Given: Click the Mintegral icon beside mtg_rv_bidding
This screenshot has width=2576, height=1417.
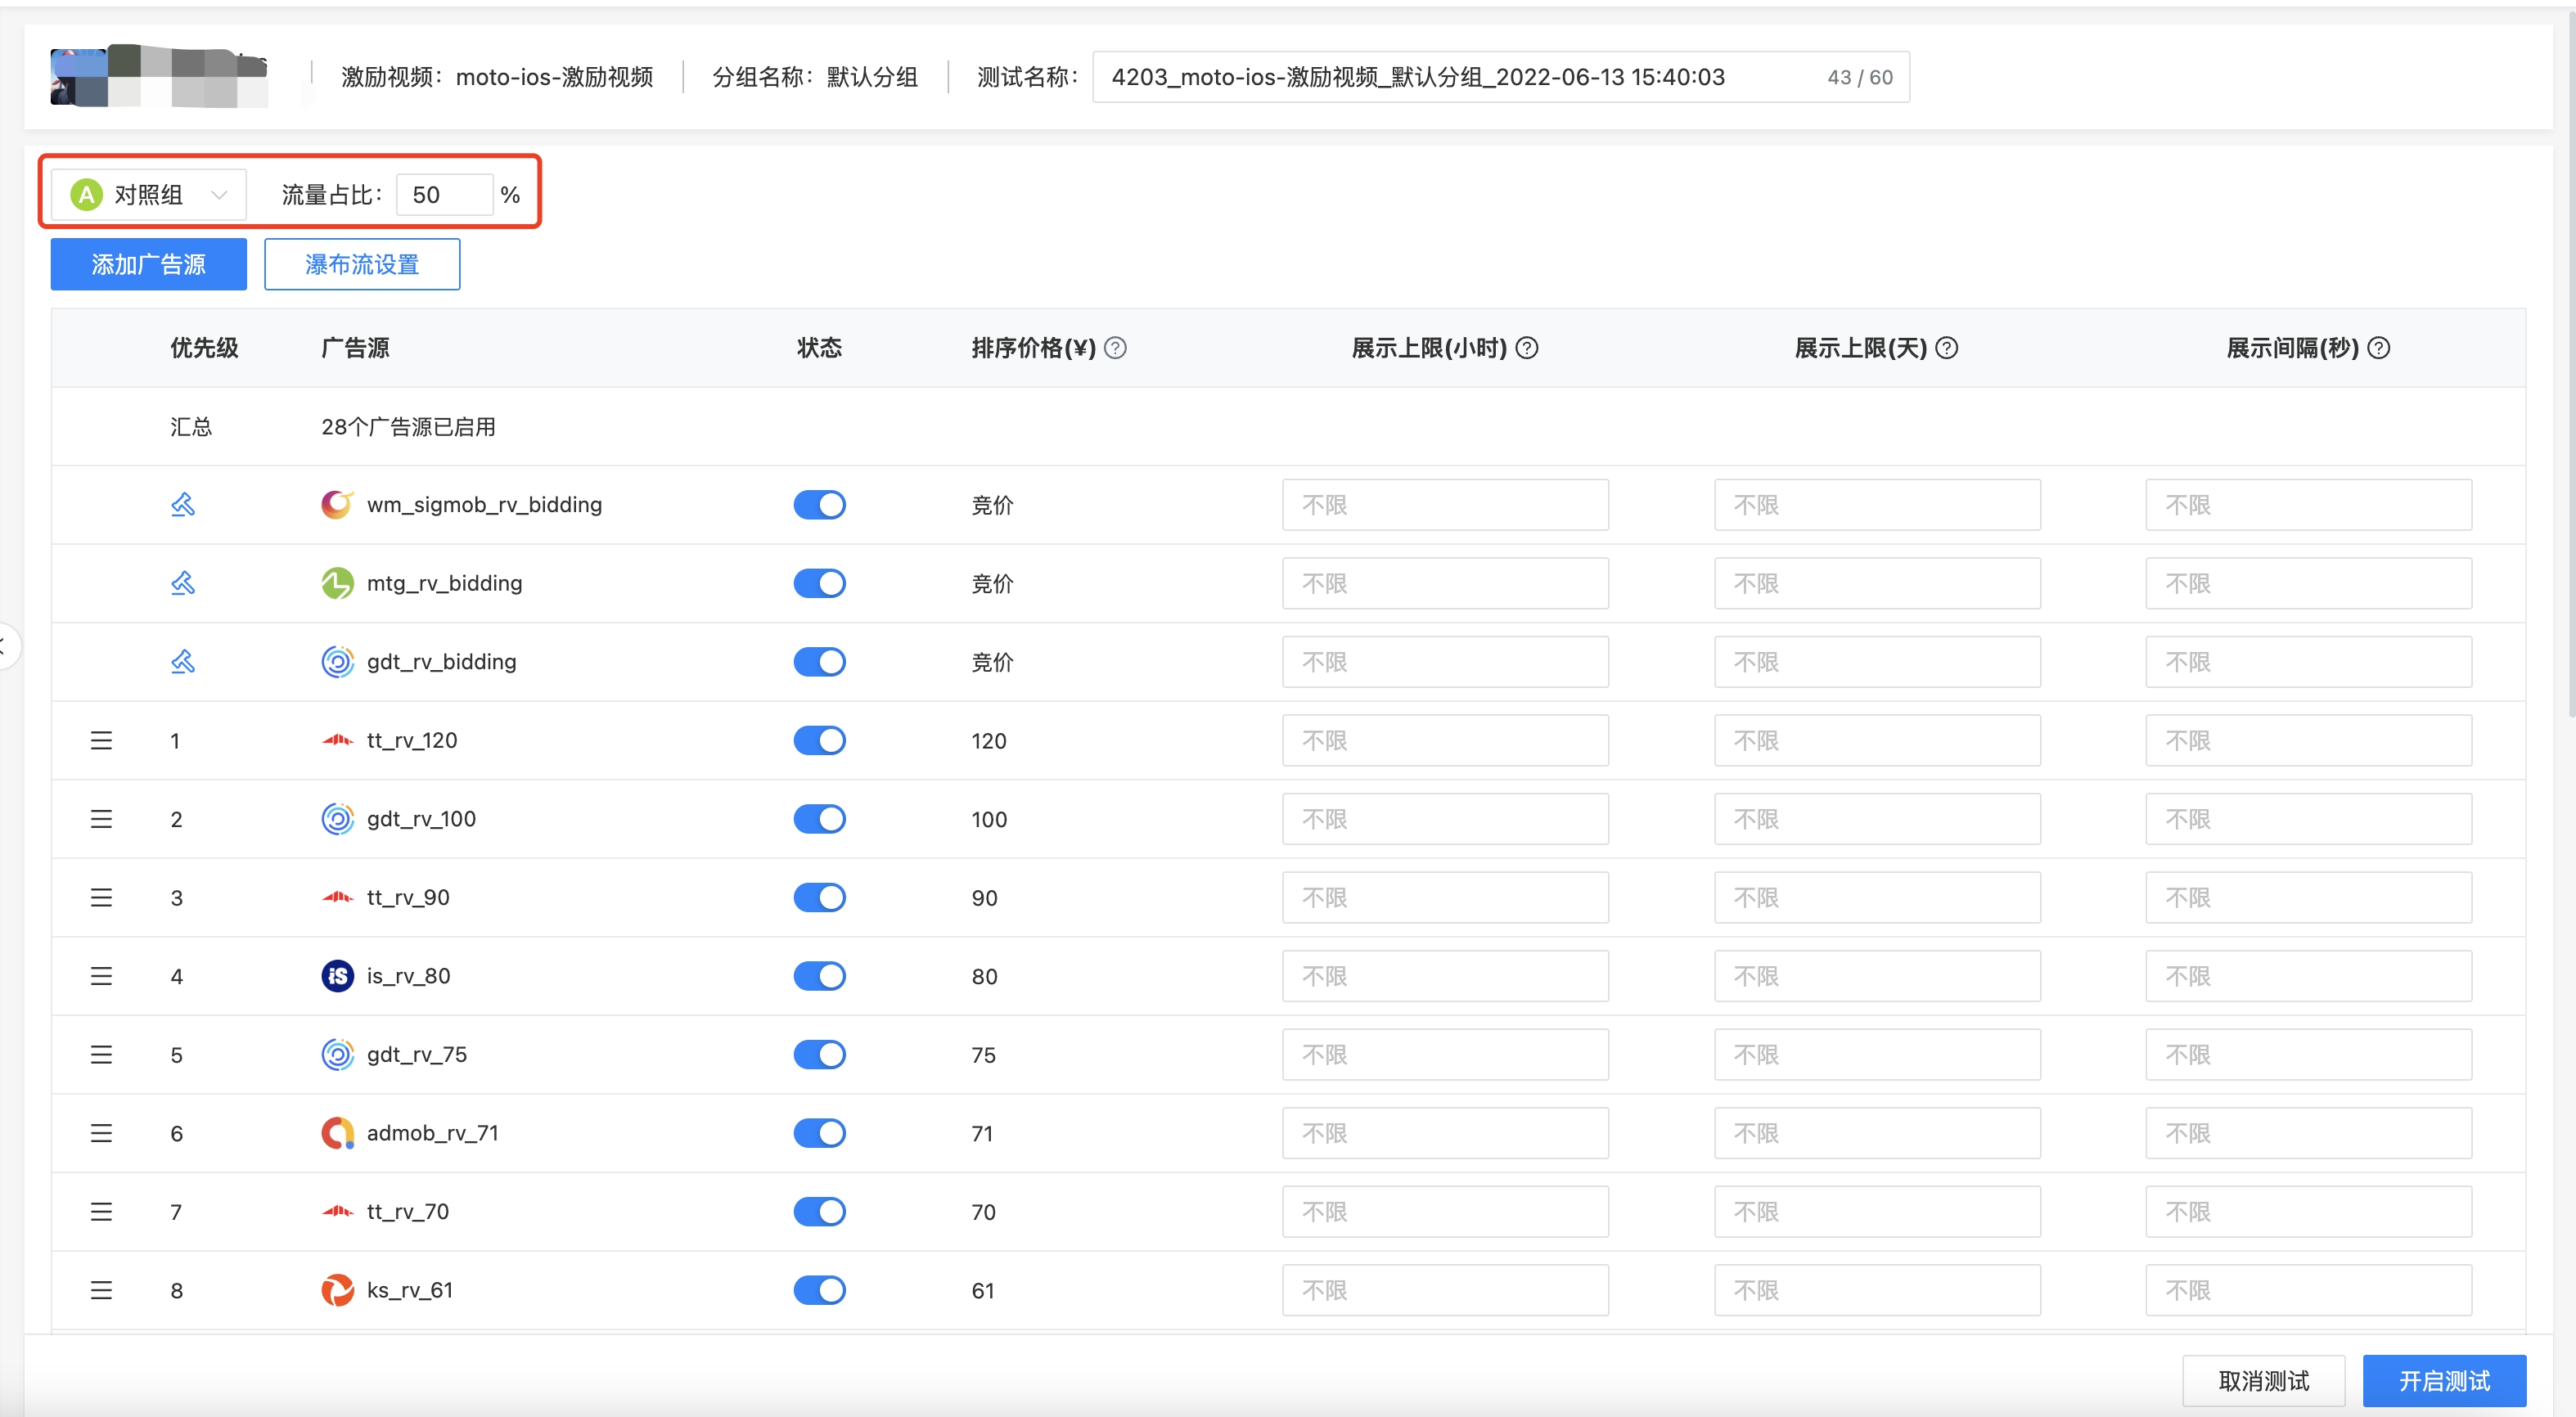Looking at the screenshot, I should [x=336, y=583].
